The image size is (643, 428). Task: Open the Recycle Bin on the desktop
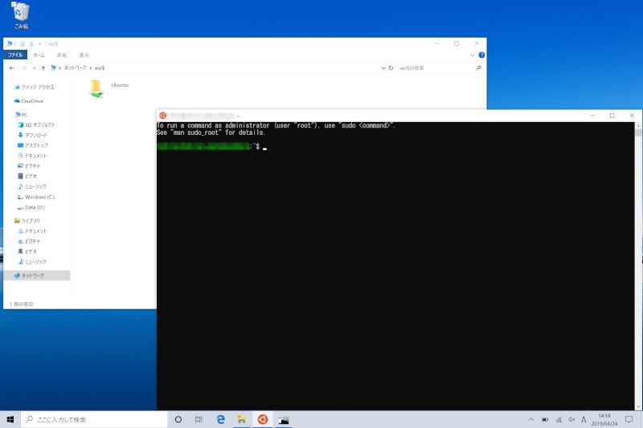21,15
